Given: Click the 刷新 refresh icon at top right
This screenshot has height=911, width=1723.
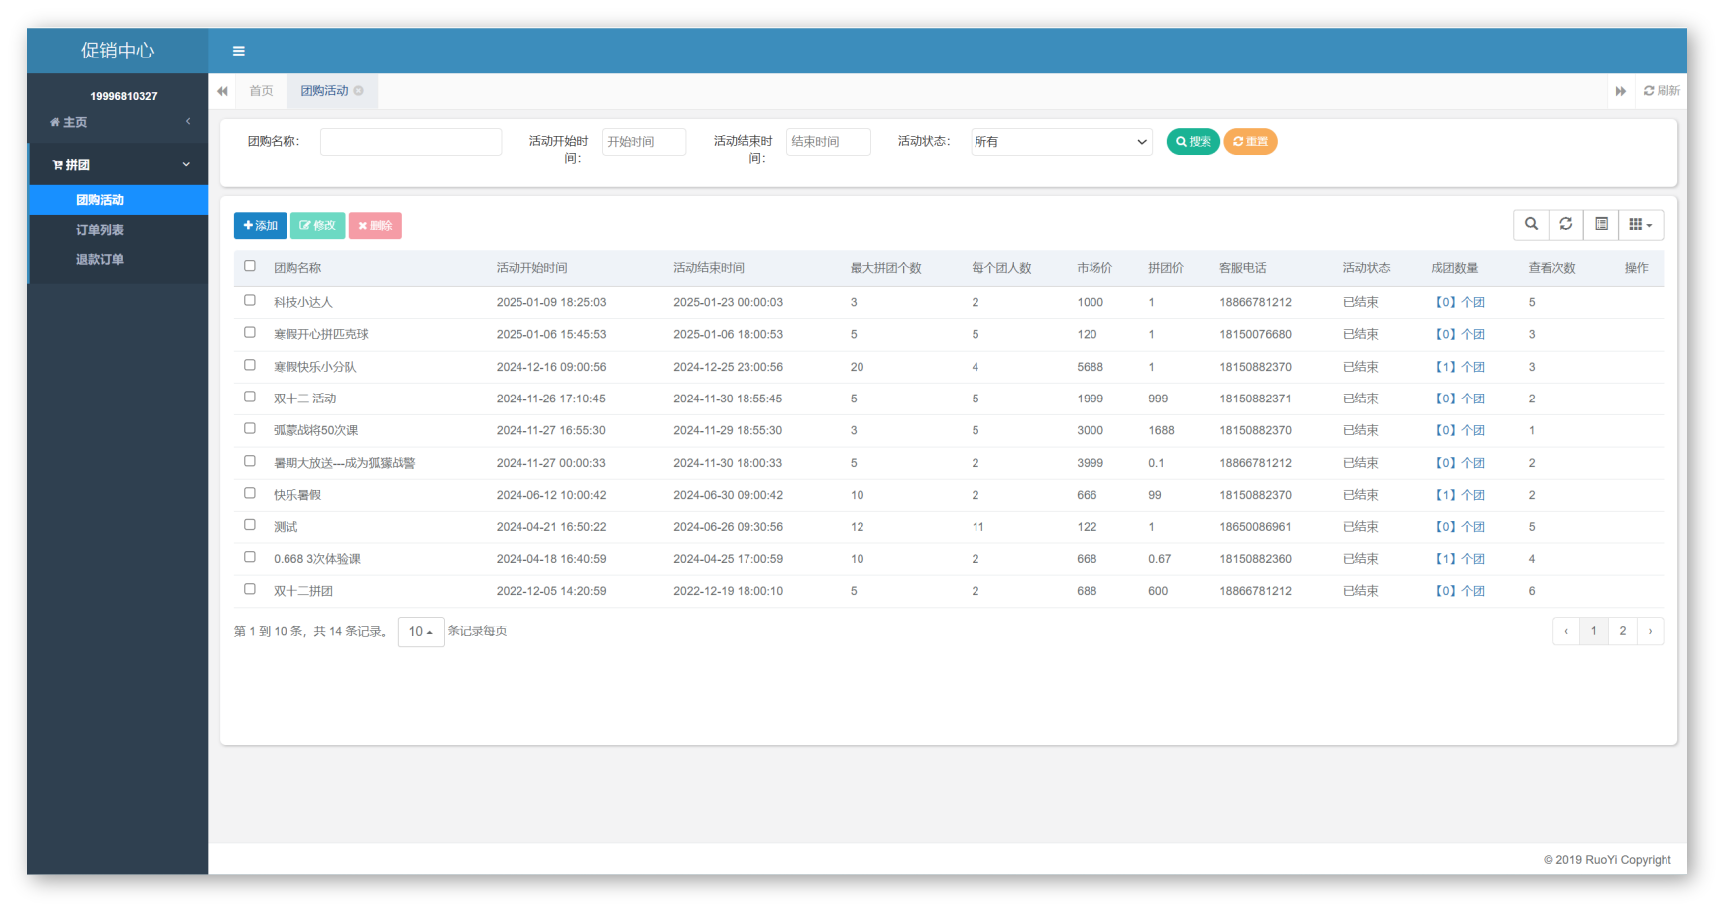Looking at the screenshot, I should (1661, 91).
